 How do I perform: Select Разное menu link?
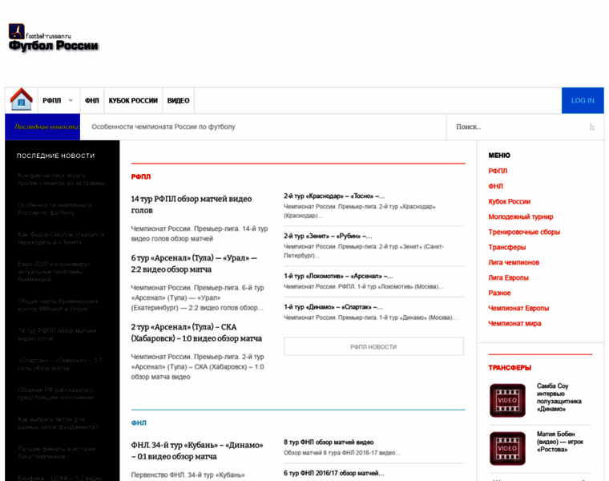[x=499, y=293]
